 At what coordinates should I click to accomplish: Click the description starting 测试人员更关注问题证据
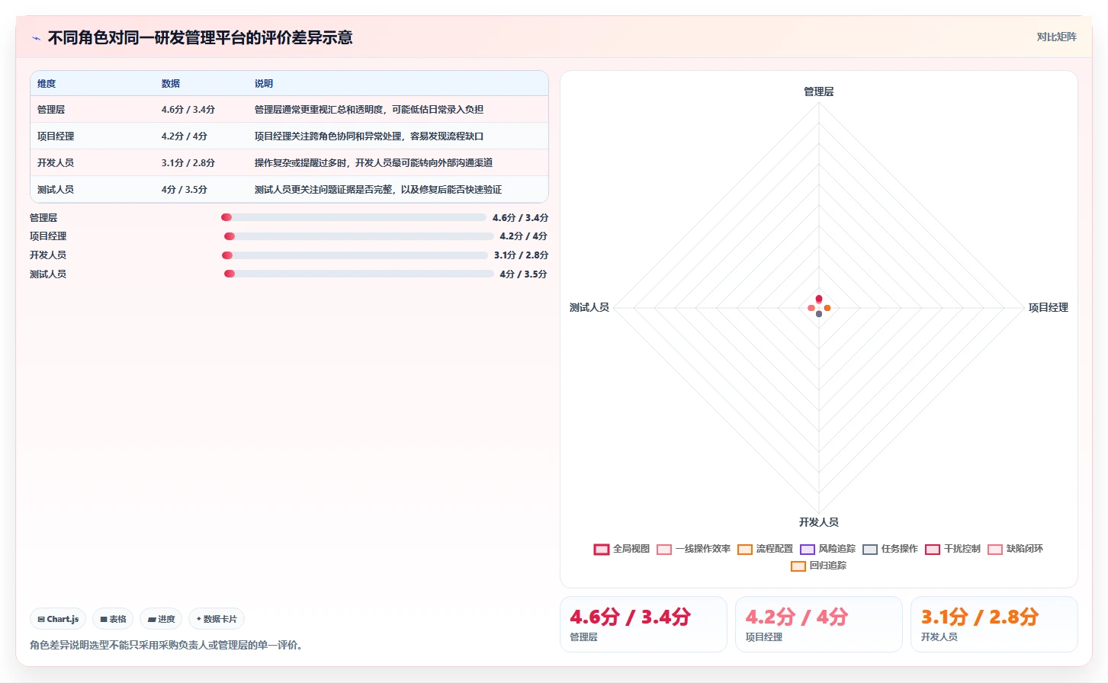tap(378, 190)
